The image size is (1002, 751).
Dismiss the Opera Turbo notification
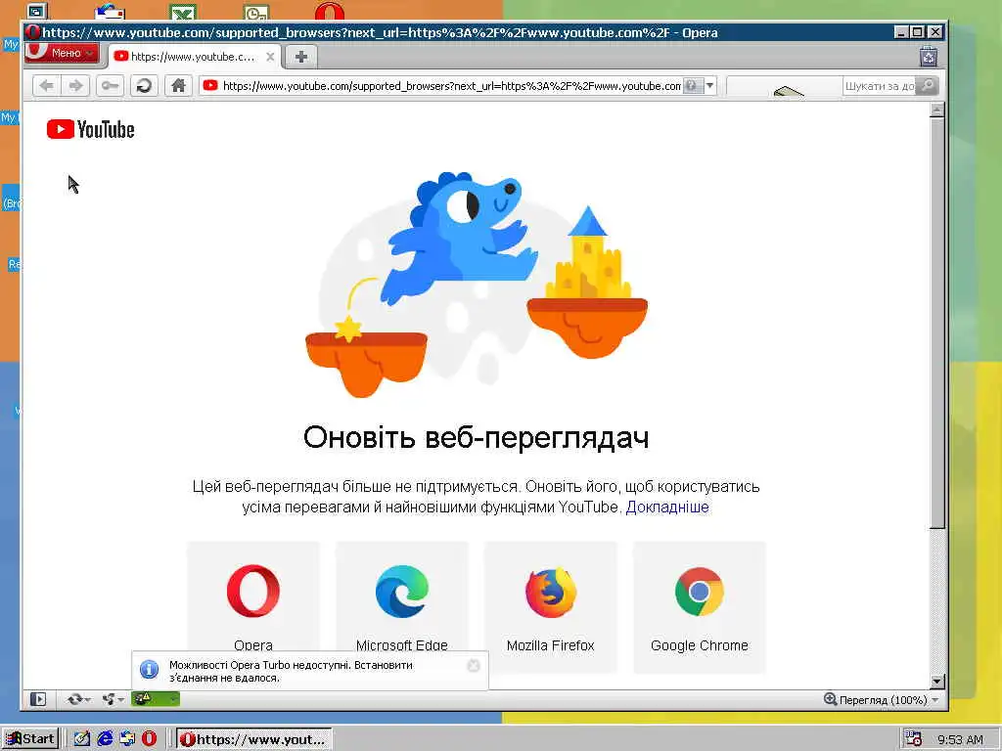point(474,665)
